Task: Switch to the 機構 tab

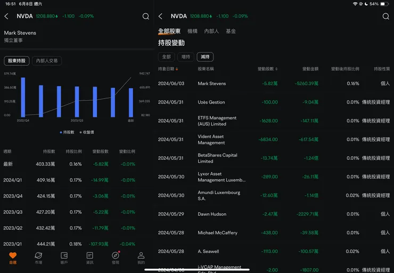Action: [193, 31]
